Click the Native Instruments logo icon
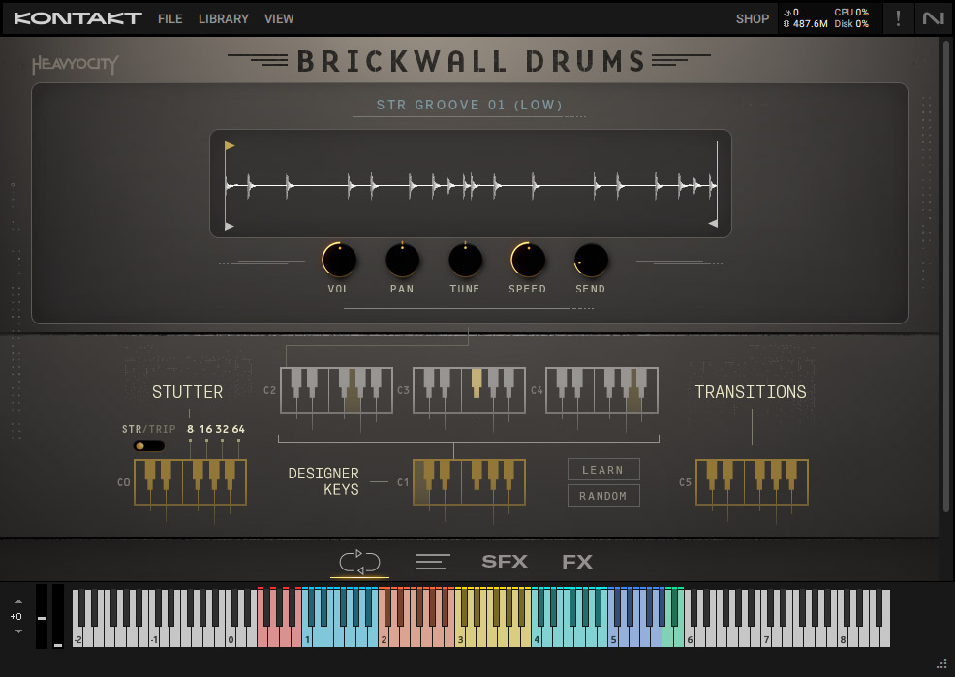 coord(933,18)
